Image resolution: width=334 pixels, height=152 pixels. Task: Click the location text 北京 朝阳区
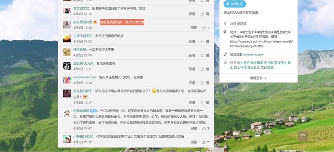click(238, 24)
